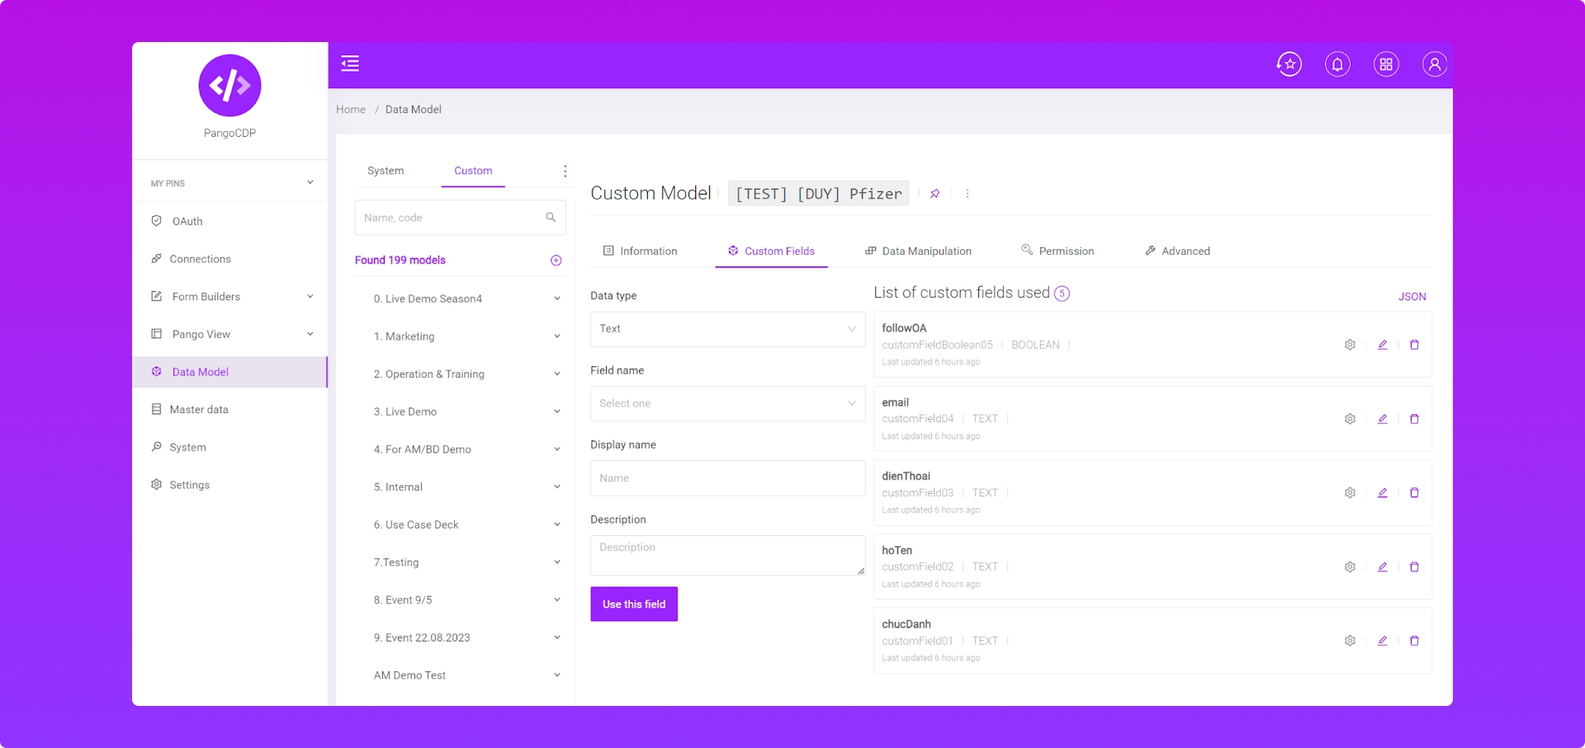Viewport: 1585px width, 748px height.
Task: Open the apps grid icon
Action: click(x=1386, y=64)
